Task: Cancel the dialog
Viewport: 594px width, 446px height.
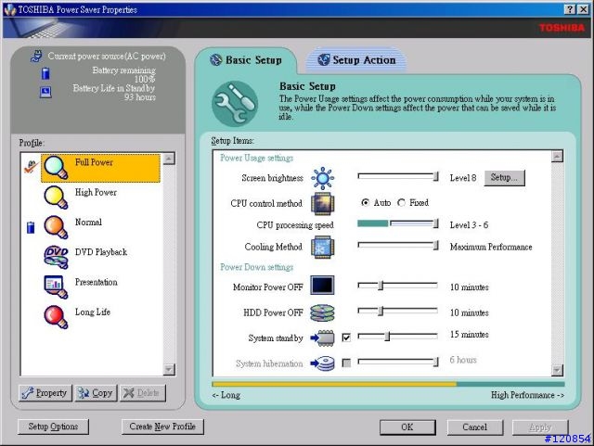Action: click(474, 427)
